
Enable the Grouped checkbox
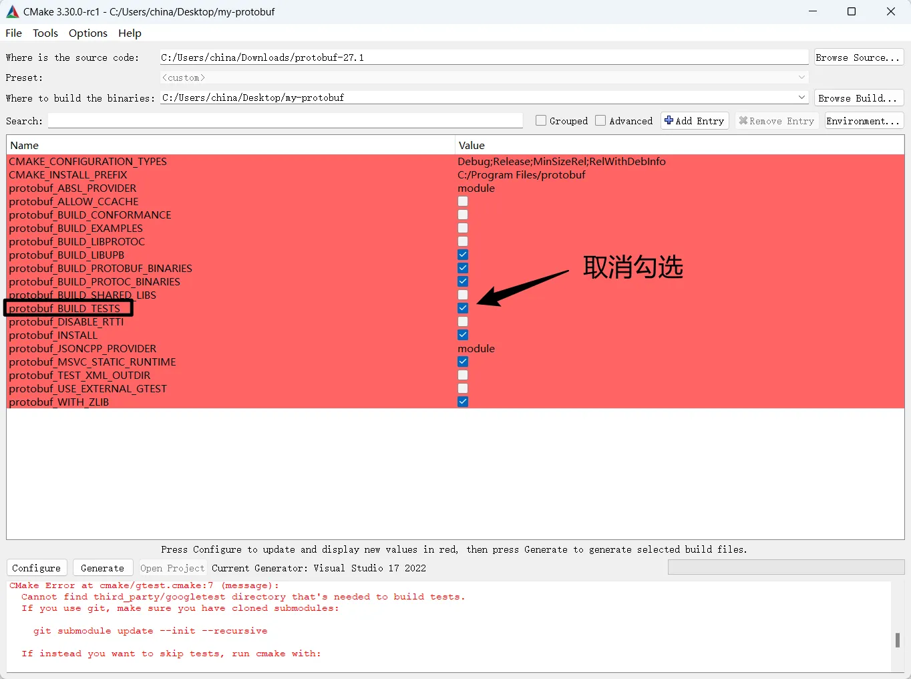pyautogui.click(x=541, y=120)
